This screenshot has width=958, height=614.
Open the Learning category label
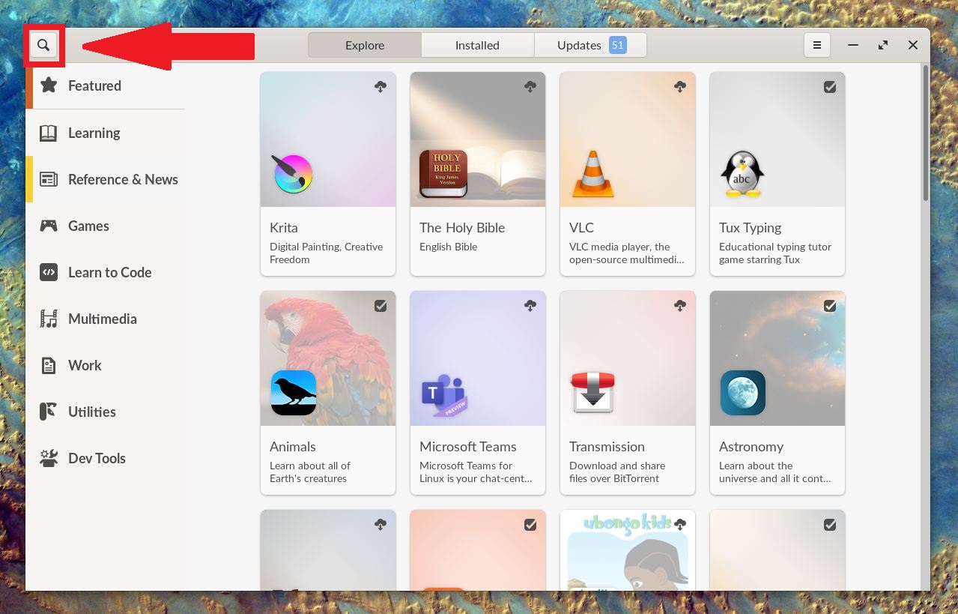(x=94, y=133)
